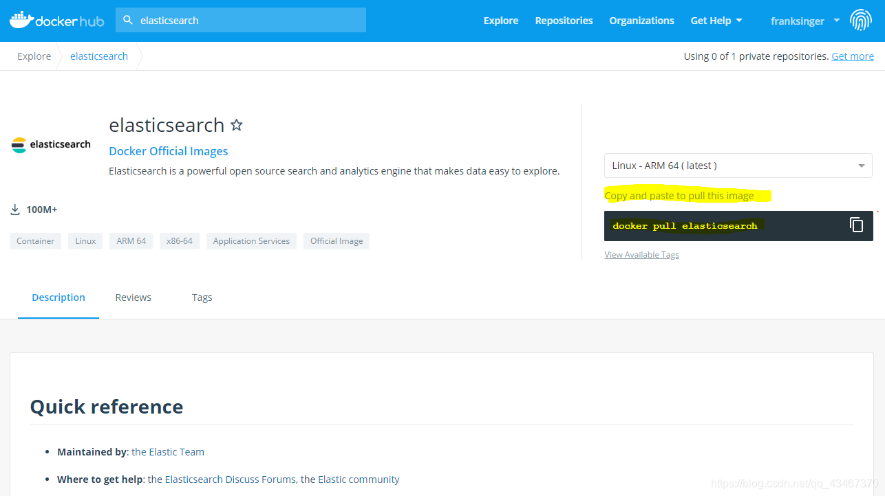This screenshot has height=496, width=885.
Task: Open the Linux - ARM 64 platform selector
Action: (x=738, y=166)
